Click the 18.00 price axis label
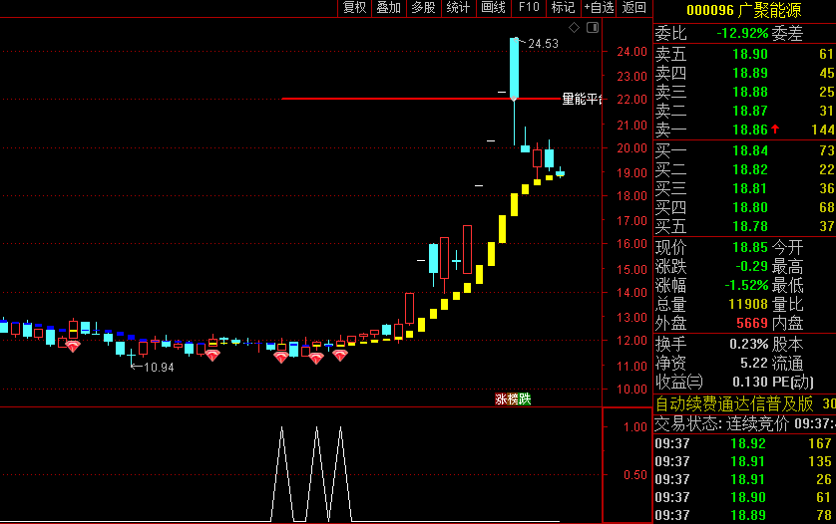836x524 pixels. [x=631, y=196]
